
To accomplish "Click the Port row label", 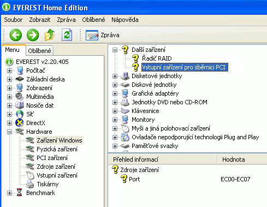I will (134, 179).
